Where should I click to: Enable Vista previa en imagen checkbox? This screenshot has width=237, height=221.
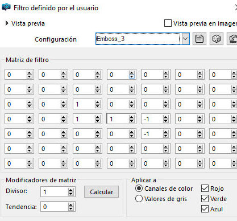[x=168, y=23]
